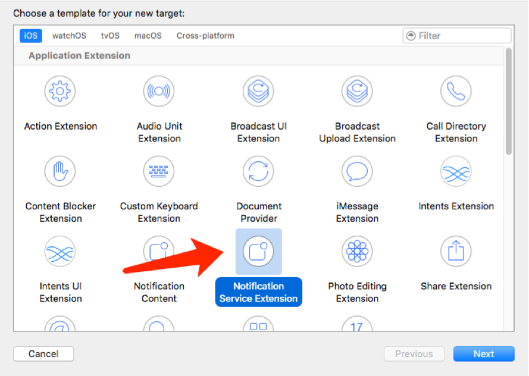Choose the Broadcast Upload Extension icon
This screenshot has width=529, height=376.
[357, 92]
